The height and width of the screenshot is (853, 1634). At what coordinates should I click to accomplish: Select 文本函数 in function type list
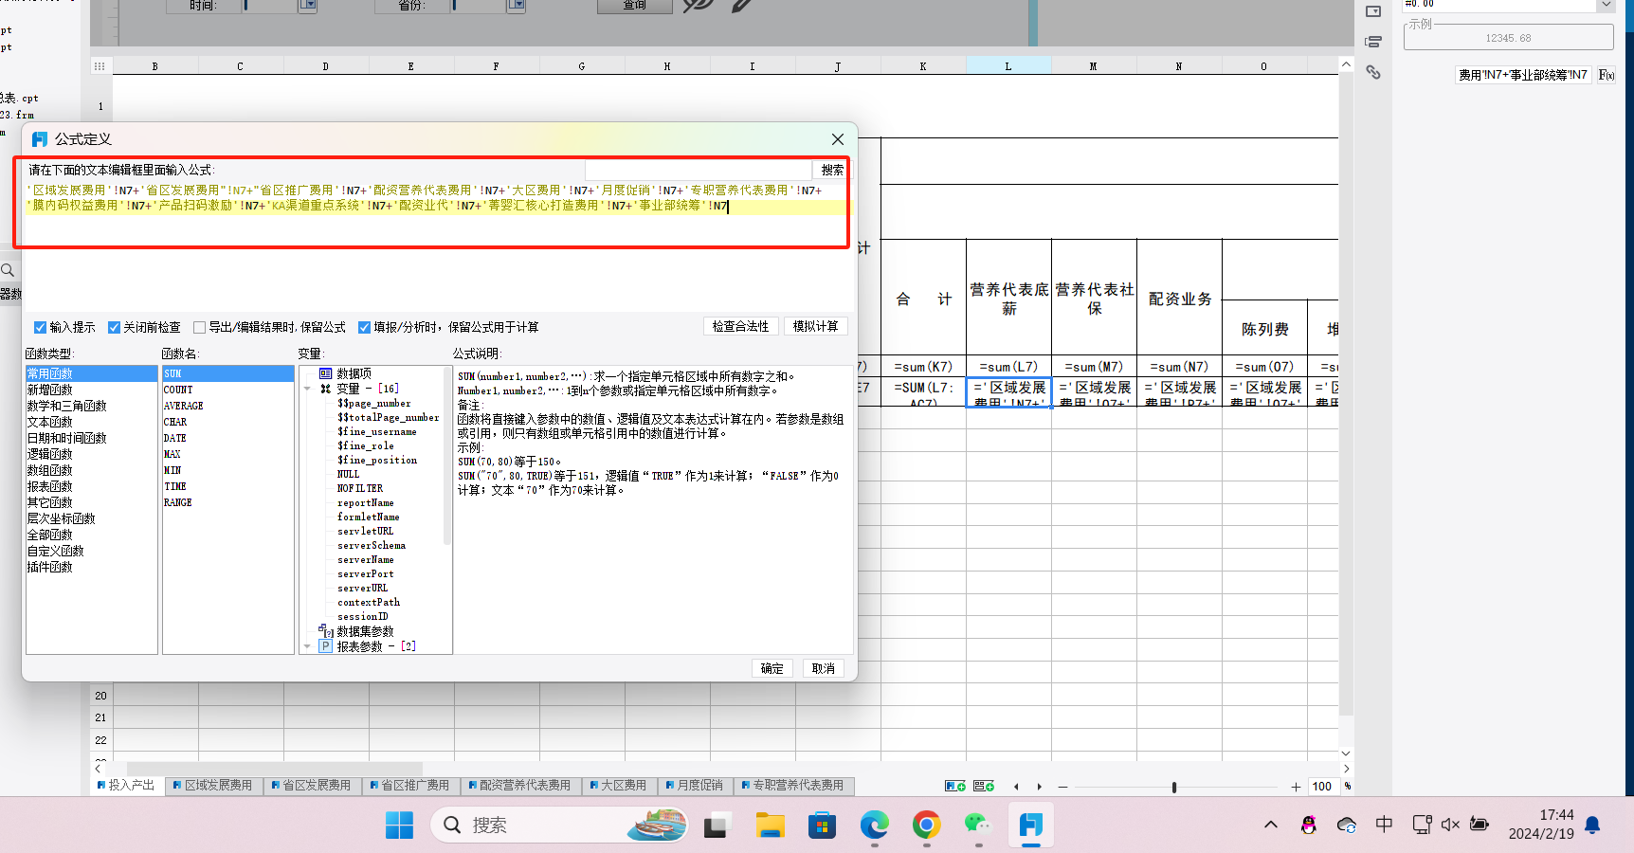coord(91,422)
